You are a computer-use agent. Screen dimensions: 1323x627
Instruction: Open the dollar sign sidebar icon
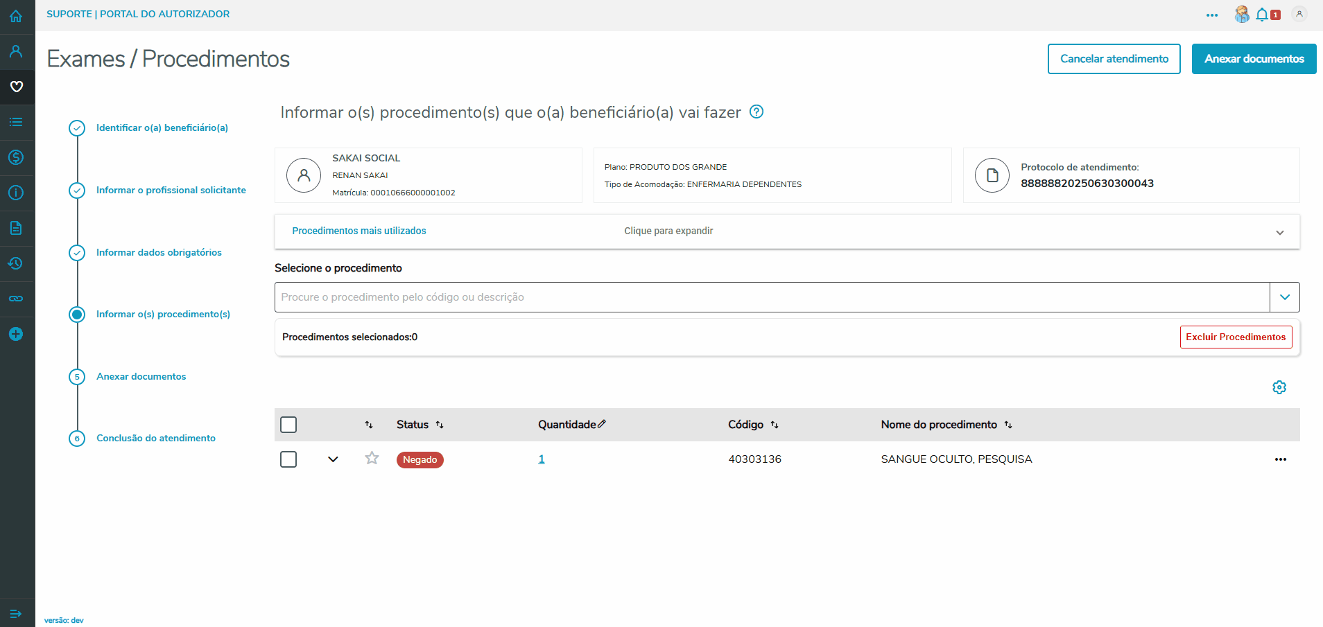16,157
